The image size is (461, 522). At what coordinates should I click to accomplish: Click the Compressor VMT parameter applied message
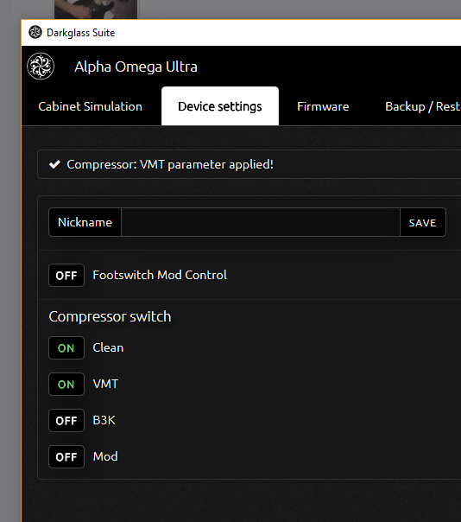170,164
